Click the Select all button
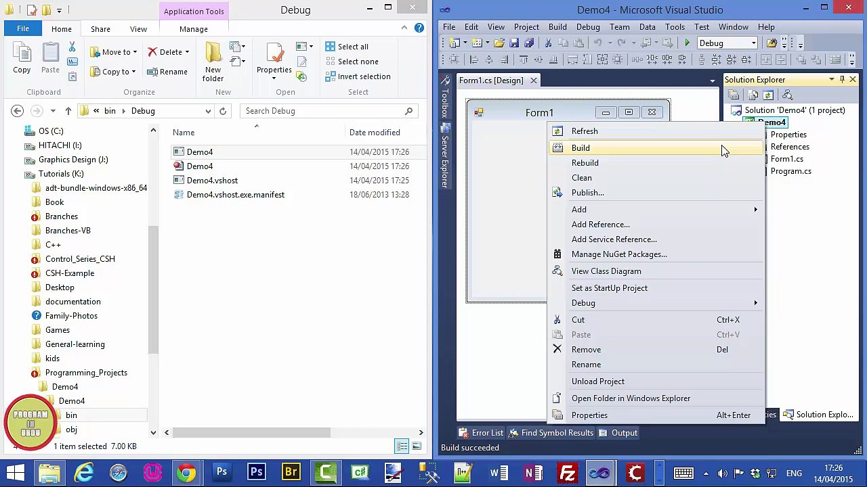This screenshot has height=487, width=867. (x=347, y=47)
